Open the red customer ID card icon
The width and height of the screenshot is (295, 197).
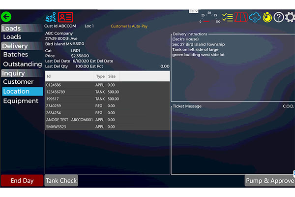(65, 18)
